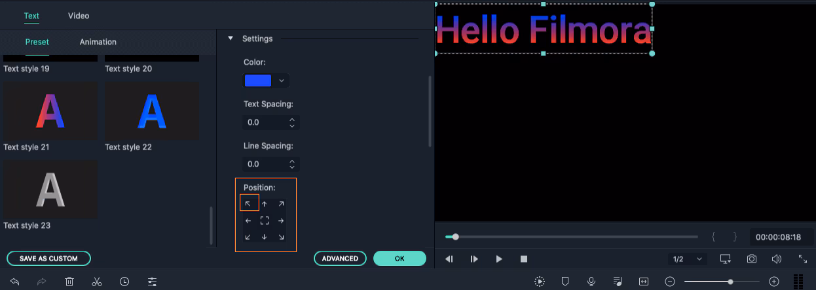The image size is (816, 290).
Task: Click the Redo arrow icon
Action: (42, 282)
